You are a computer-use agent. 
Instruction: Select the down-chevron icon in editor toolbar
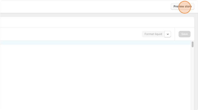click(168, 34)
